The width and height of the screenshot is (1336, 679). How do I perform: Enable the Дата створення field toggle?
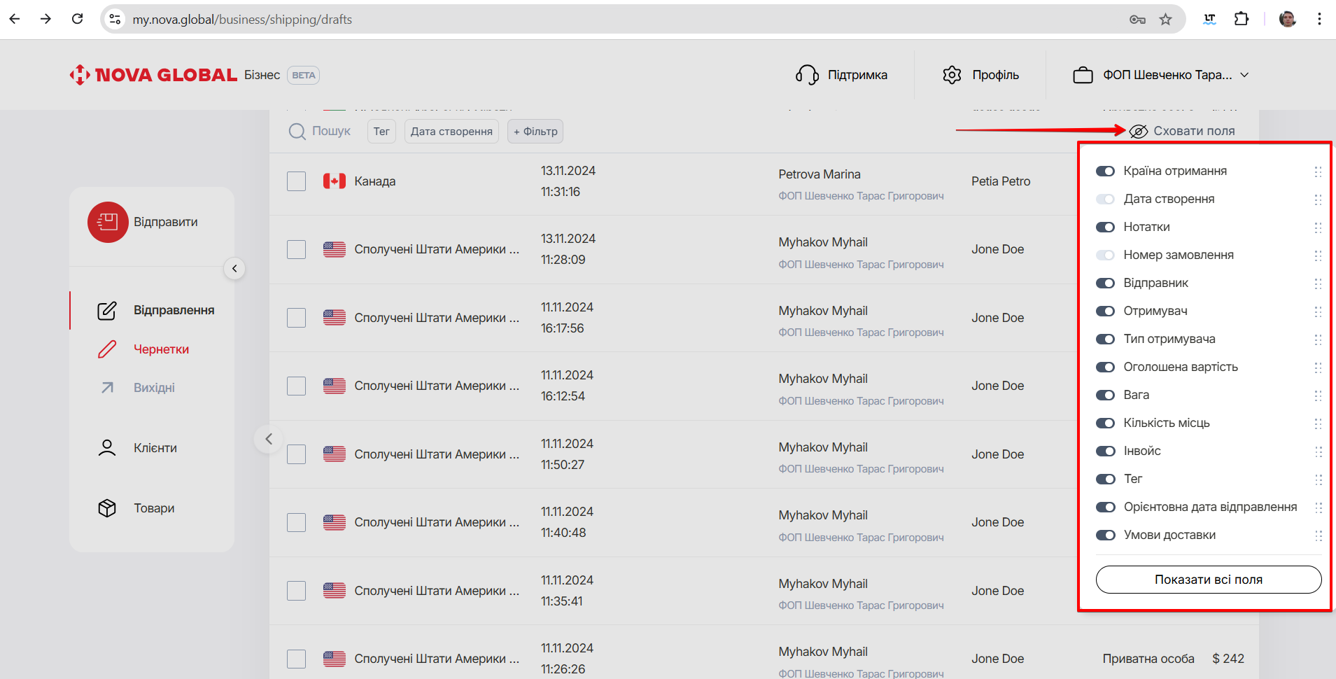(1105, 199)
